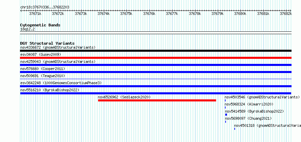Viewport: 301px width, 142px height.
Task: Click the chr18:37670336..37682203 coordinate label
Action: [x=45, y=7]
